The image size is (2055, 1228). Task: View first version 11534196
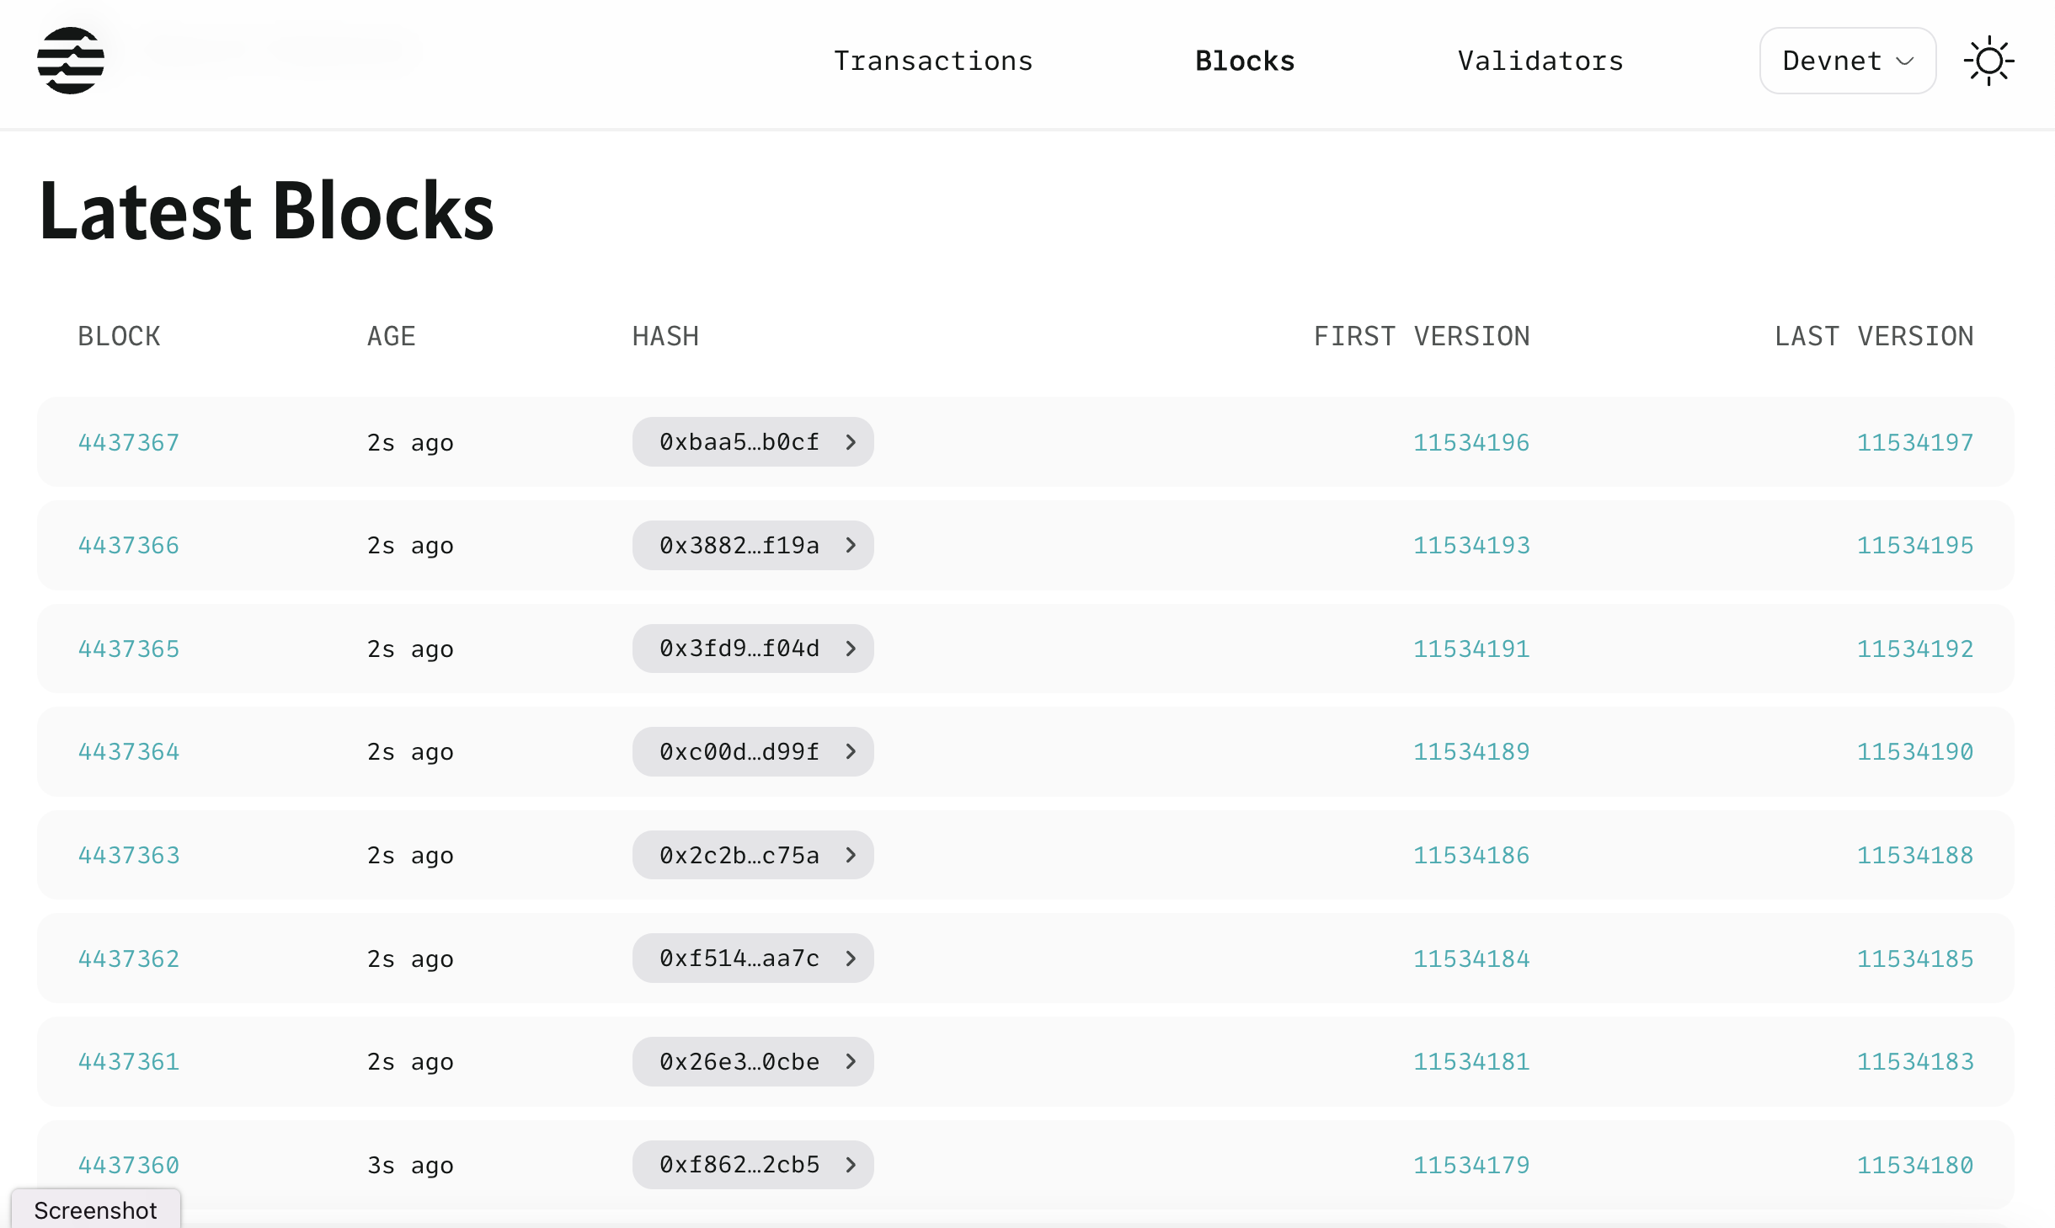tap(1471, 441)
